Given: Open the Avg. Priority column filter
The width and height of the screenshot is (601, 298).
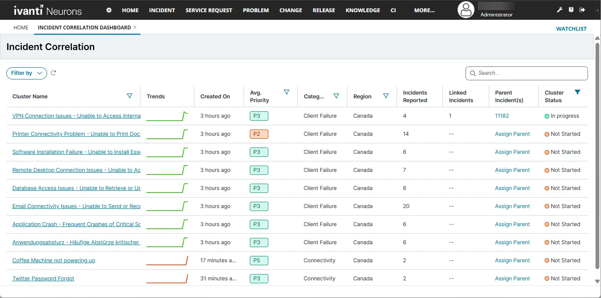Looking at the screenshot, I should 287,92.
